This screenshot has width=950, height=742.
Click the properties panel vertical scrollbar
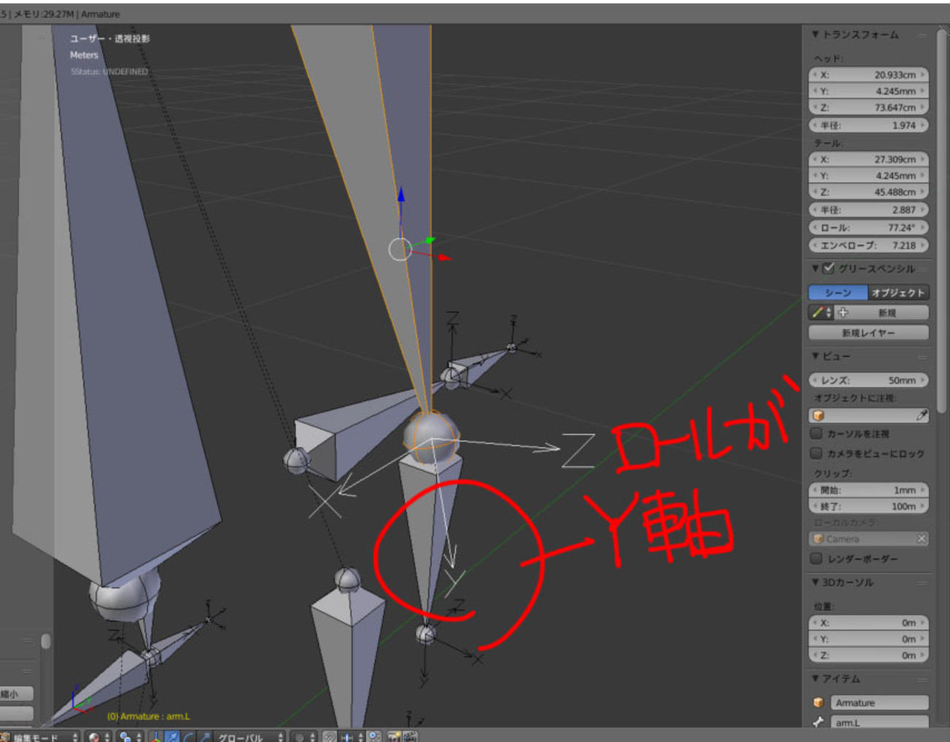[x=942, y=219]
